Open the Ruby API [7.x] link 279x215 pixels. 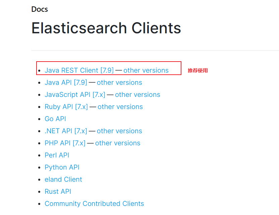66,107
